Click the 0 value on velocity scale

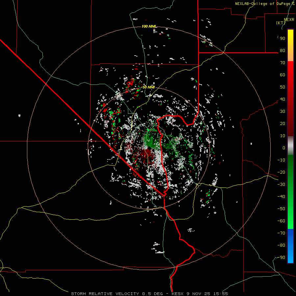(x=284, y=148)
